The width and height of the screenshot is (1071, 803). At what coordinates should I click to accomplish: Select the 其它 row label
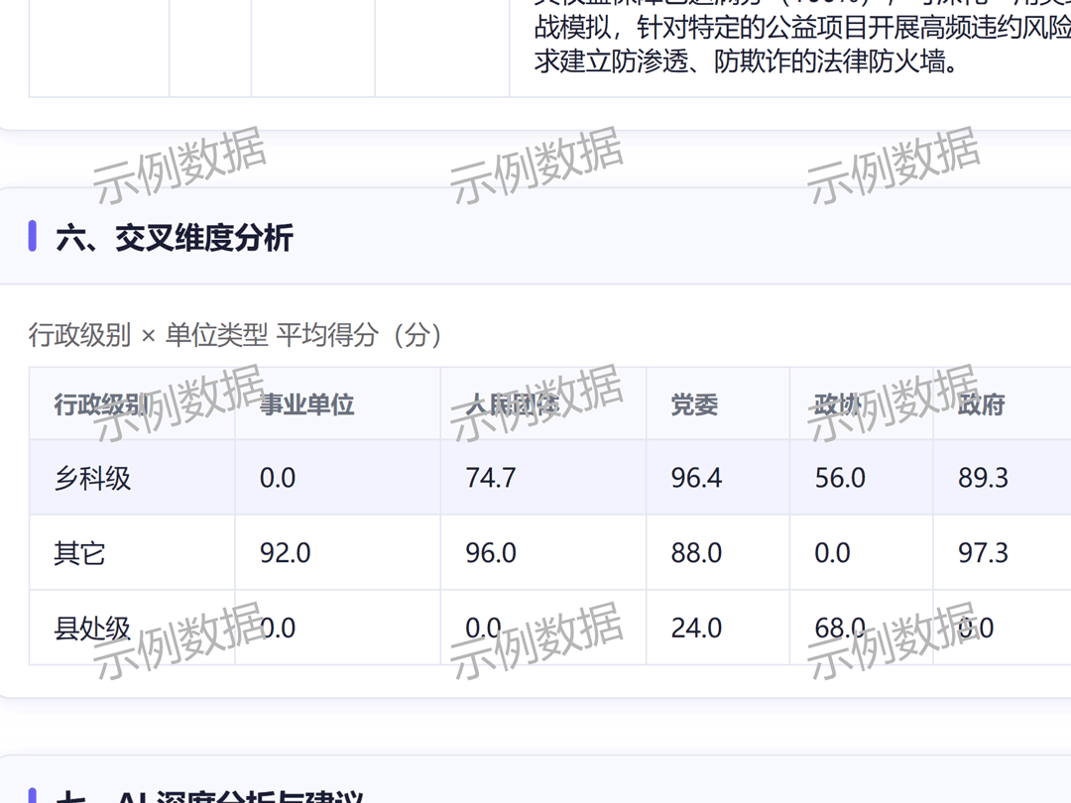click(79, 553)
